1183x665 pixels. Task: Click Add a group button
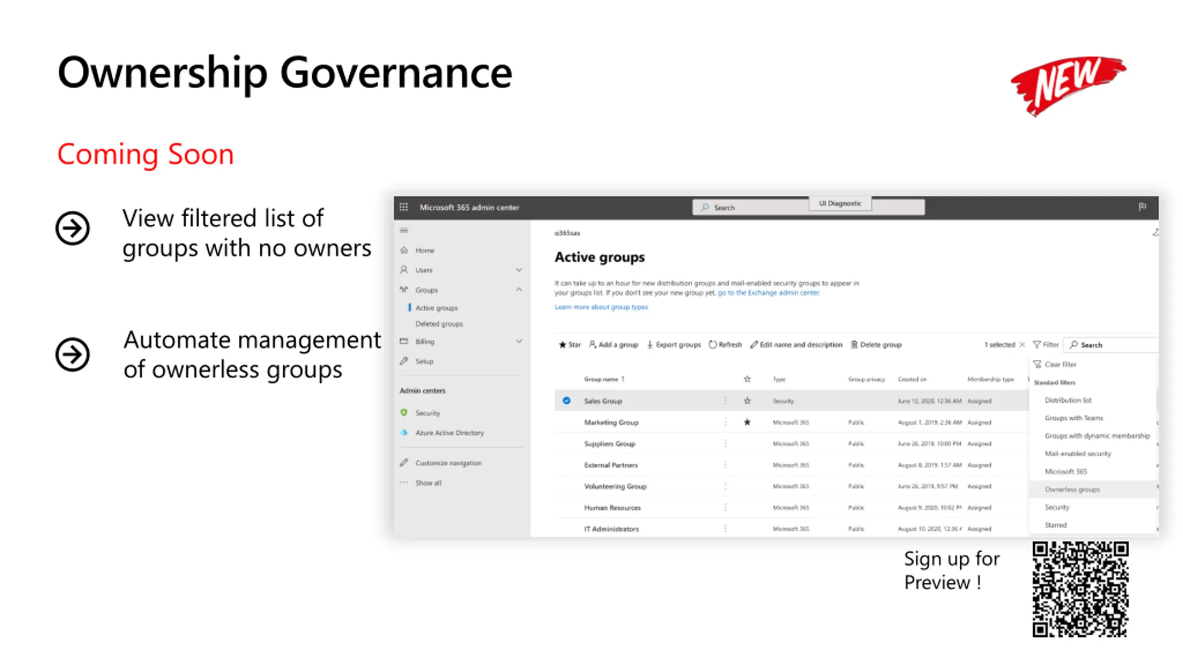[x=613, y=345]
